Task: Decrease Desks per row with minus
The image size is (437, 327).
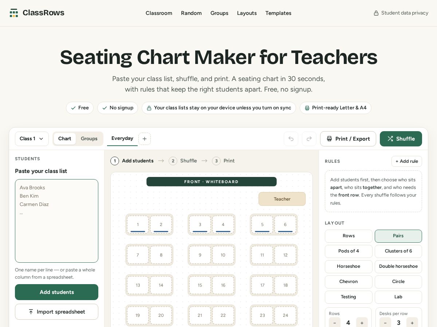Action: (x=385, y=323)
